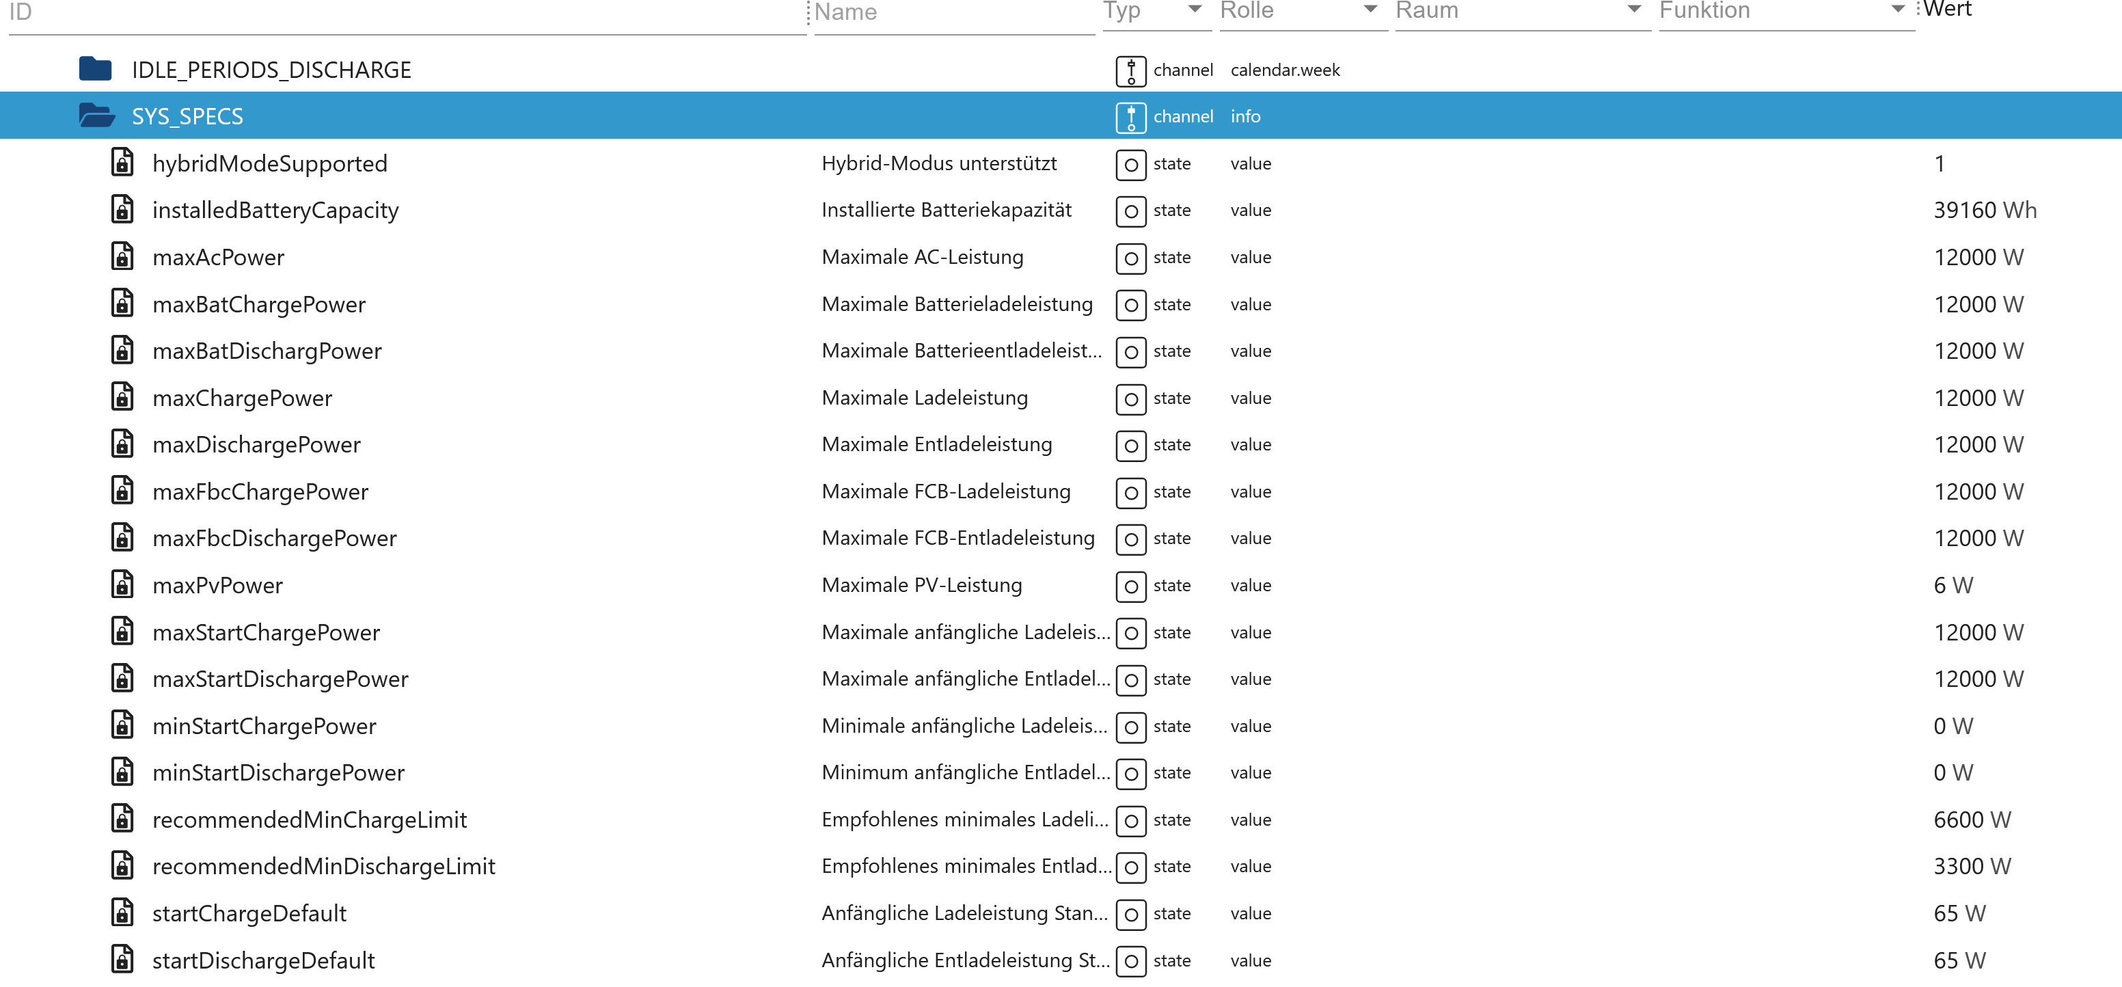Click the maxAcPower locked file icon
The width and height of the screenshot is (2122, 987).
tap(123, 256)
